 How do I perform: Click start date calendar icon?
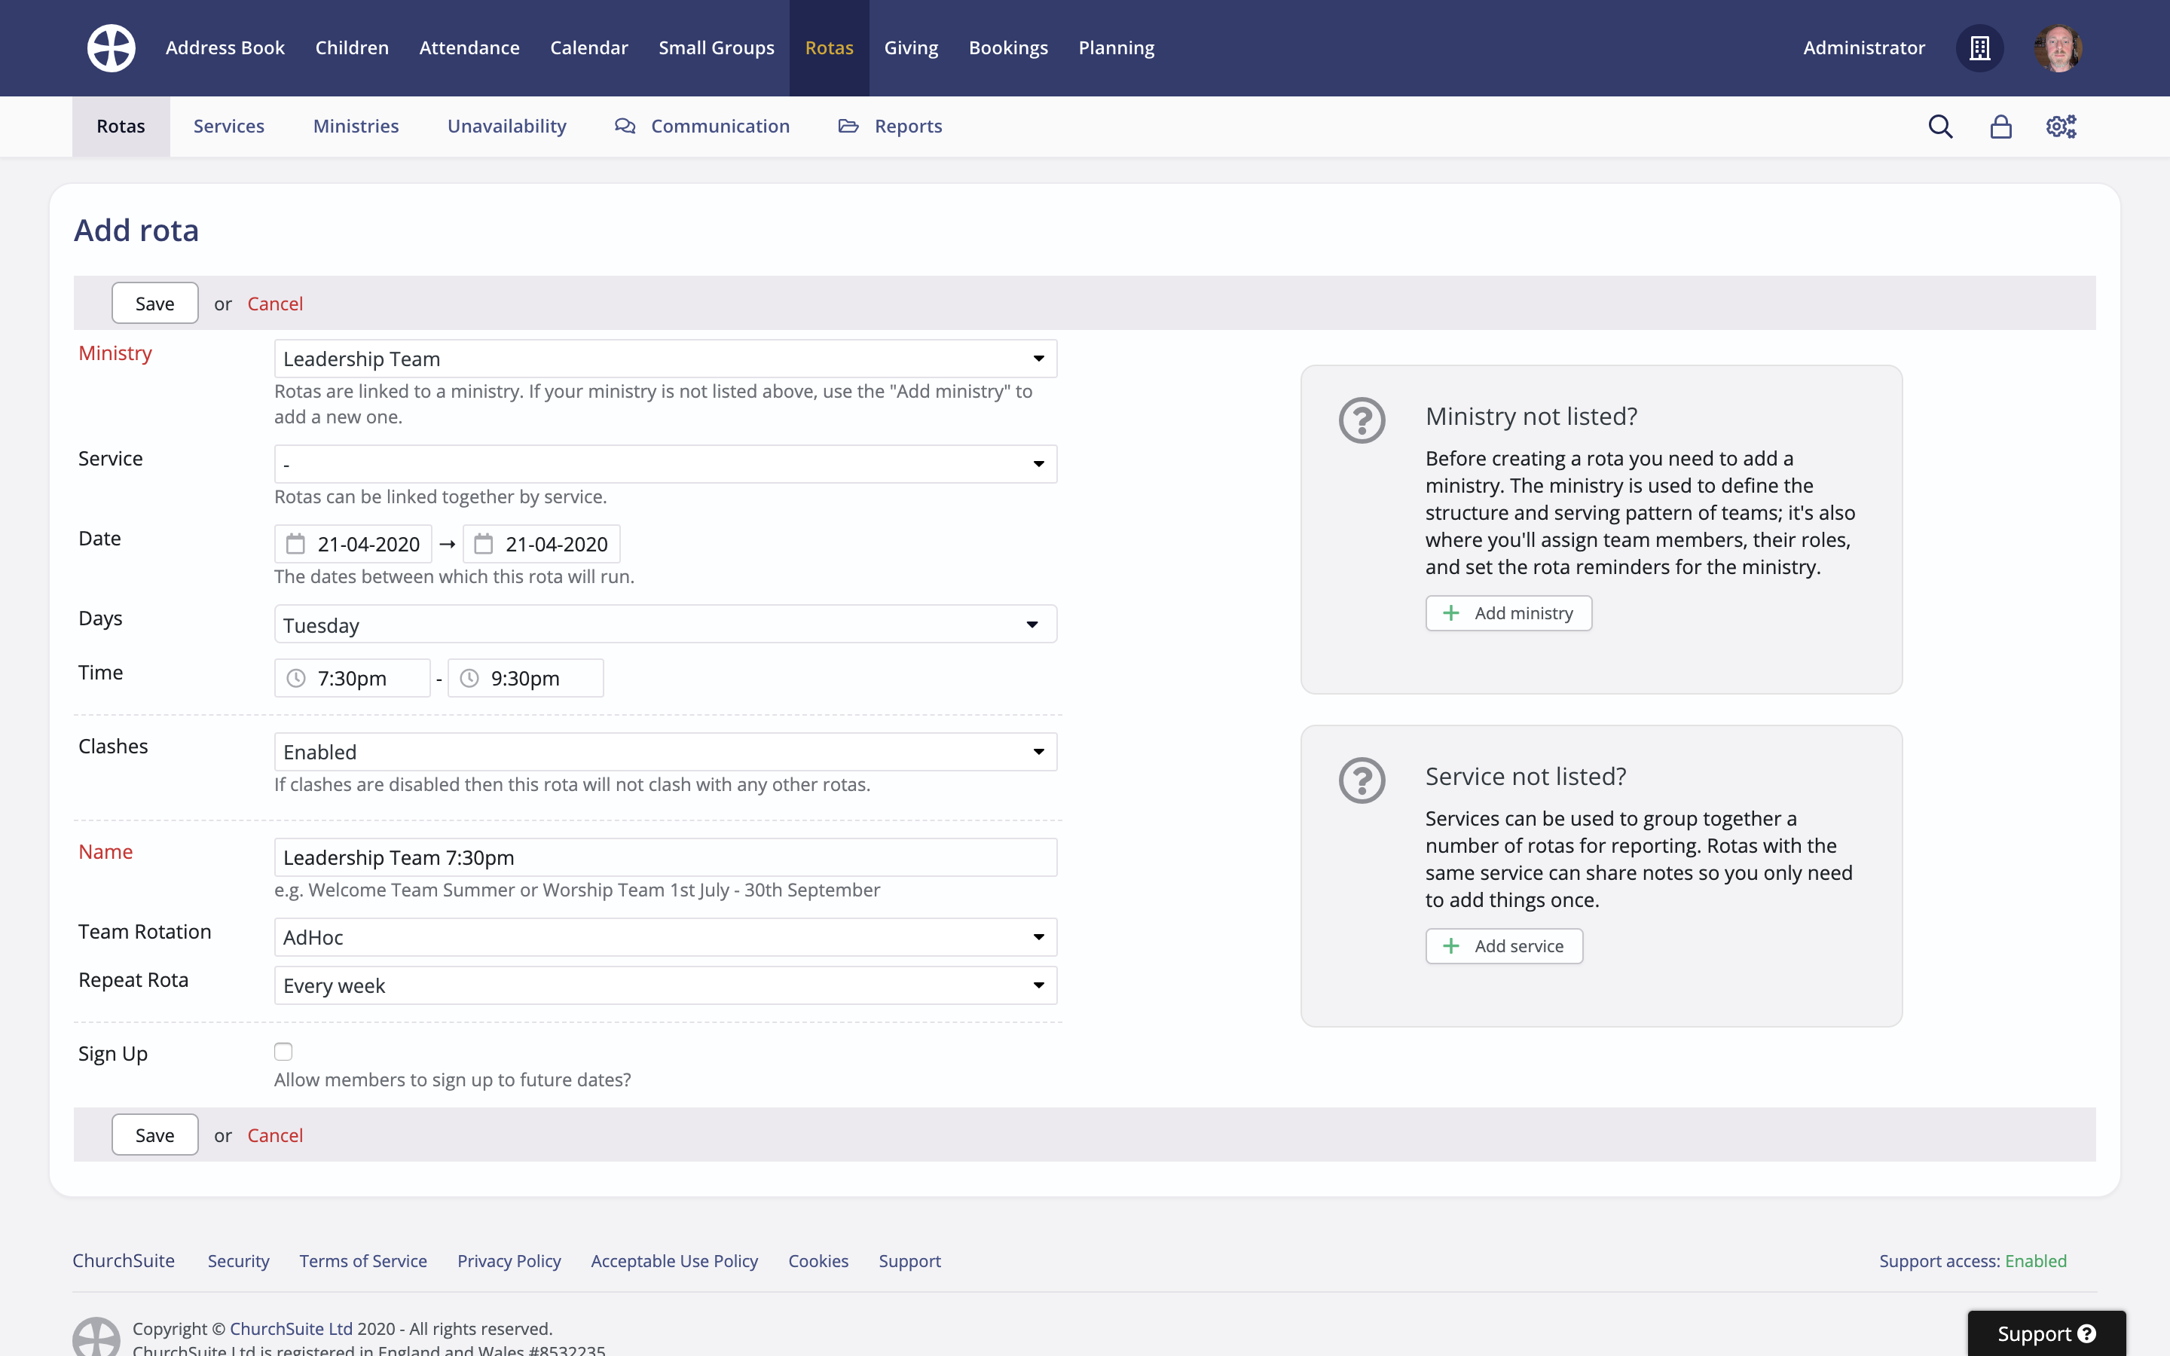[295, 545]
